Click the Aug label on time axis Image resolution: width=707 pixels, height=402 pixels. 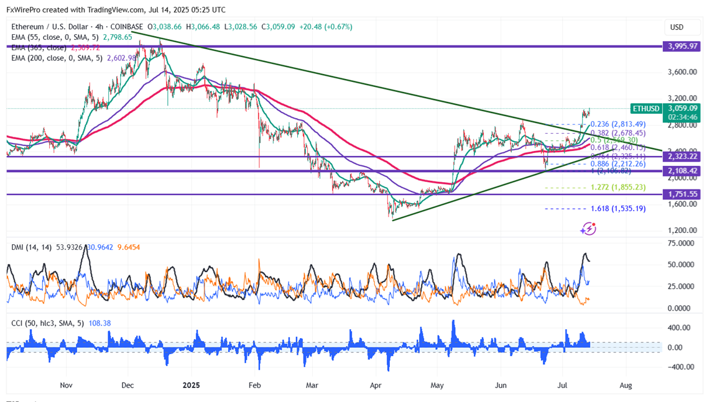626,385
